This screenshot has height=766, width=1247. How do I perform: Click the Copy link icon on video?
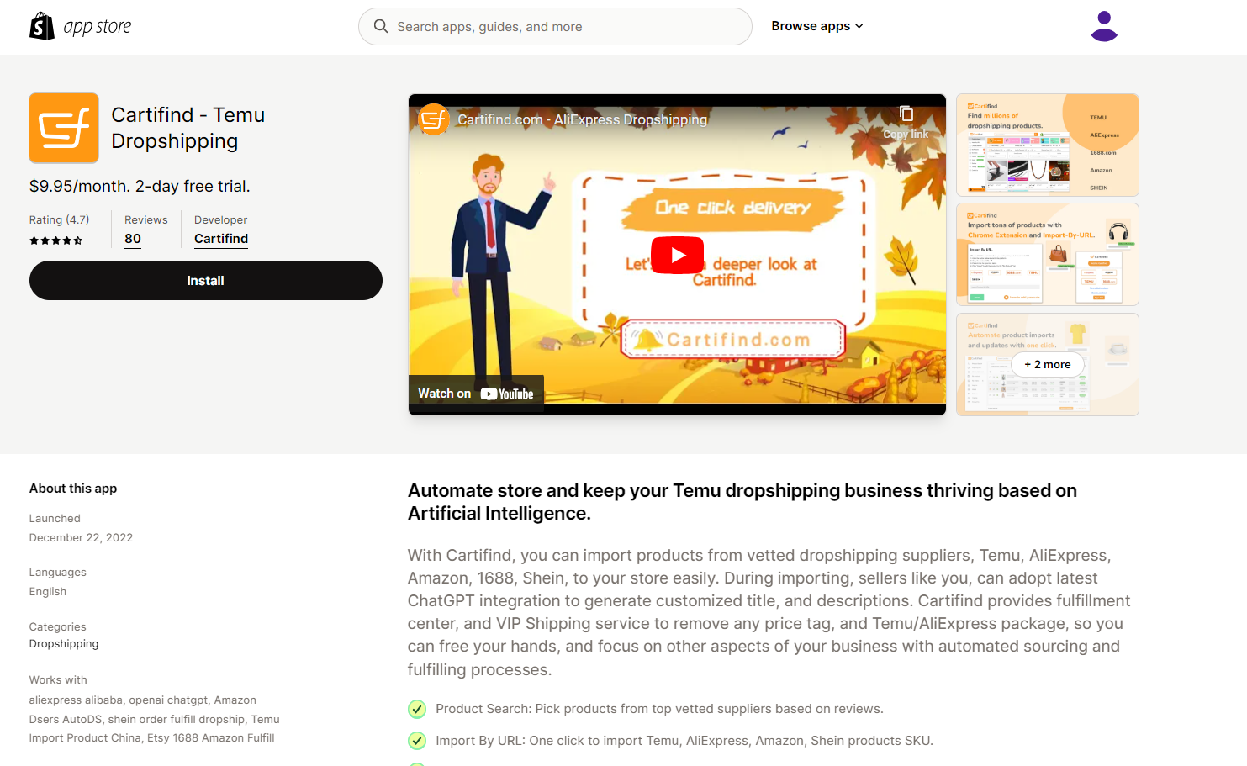pos(906,121)
